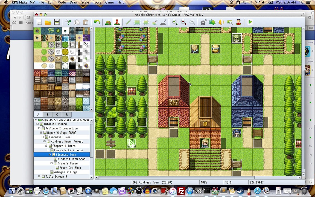315x197 pixels.
Task: Zoom in on the map
Action: tap(174, 22)
